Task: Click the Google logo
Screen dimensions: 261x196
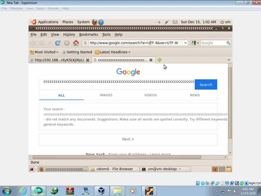Action: click(x=128, y=72)
